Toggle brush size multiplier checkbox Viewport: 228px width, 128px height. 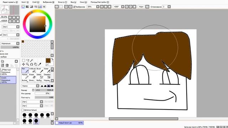point(33,90)
